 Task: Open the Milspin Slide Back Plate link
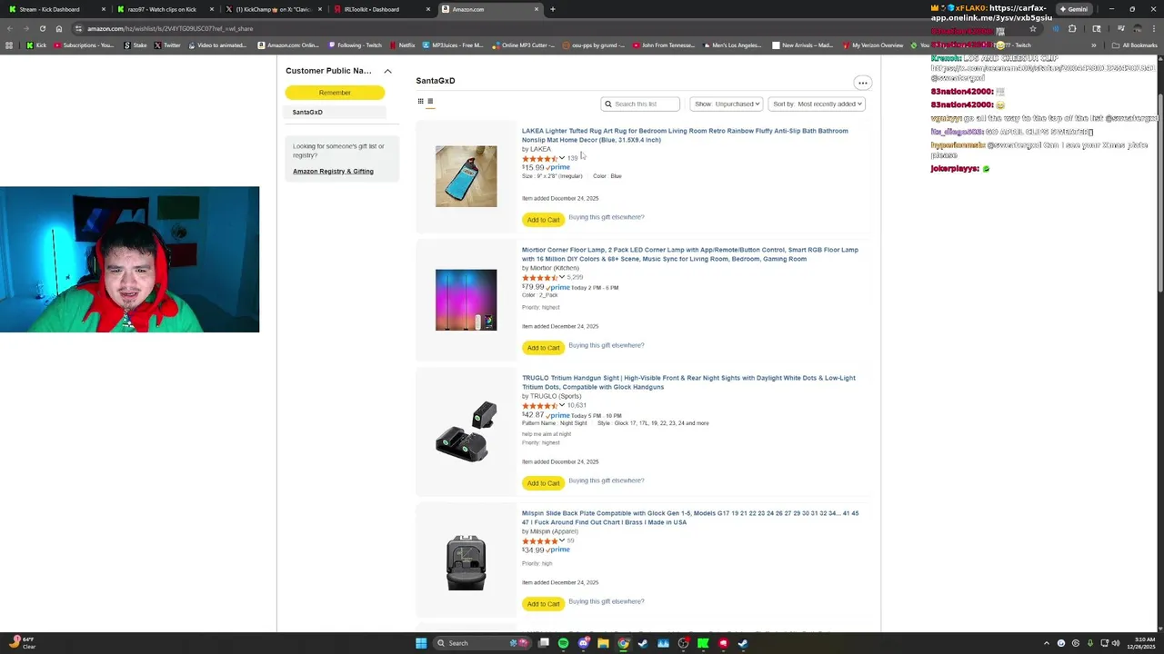(690, 518)
